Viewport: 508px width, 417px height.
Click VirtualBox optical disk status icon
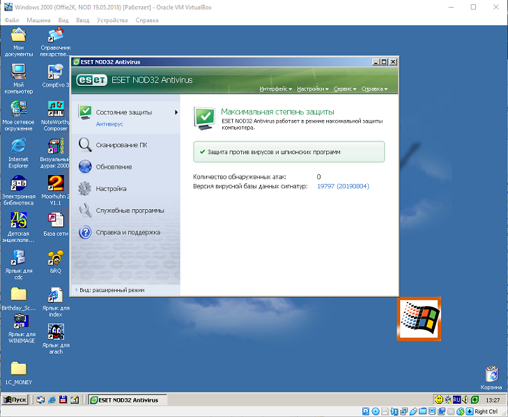376,411
